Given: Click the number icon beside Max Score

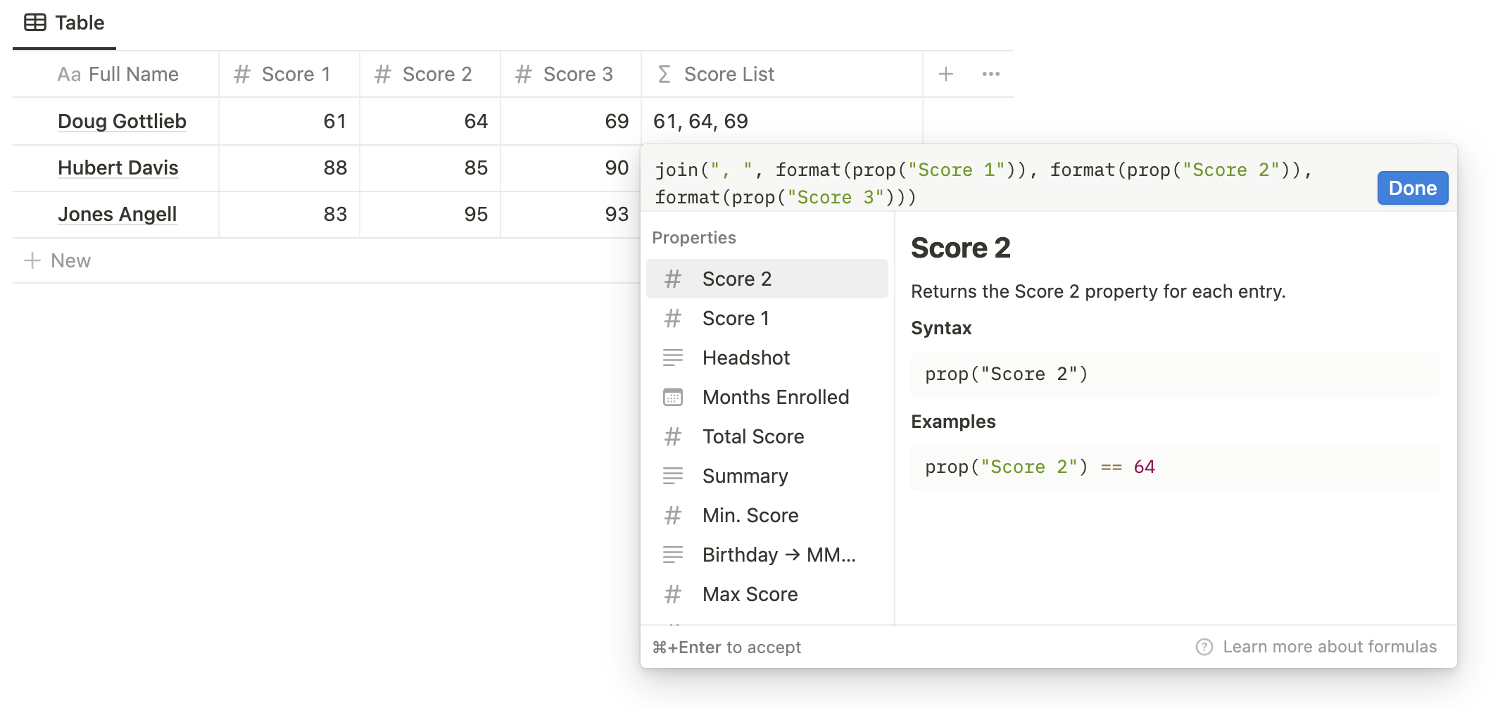Looking at the screenshot, I should tap(673, 594).
